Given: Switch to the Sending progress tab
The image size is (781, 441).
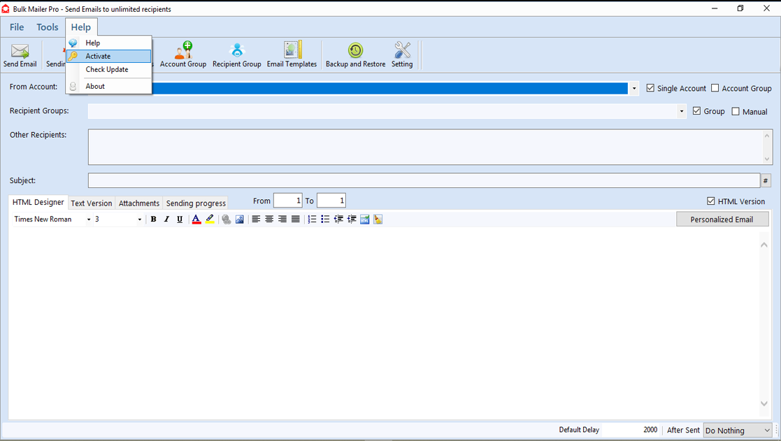Looking at the screenshot, I should pyautogui.click(x=196, y=203).
